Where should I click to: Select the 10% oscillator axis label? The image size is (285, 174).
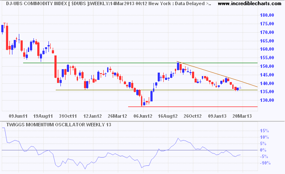264,137
